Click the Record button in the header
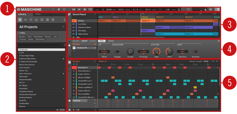 (x=85, y=10)
